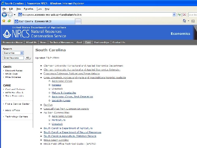Open South Carolina Department of Natural Resources link
This screenshot has height=148, width=197.
[72, 132]
